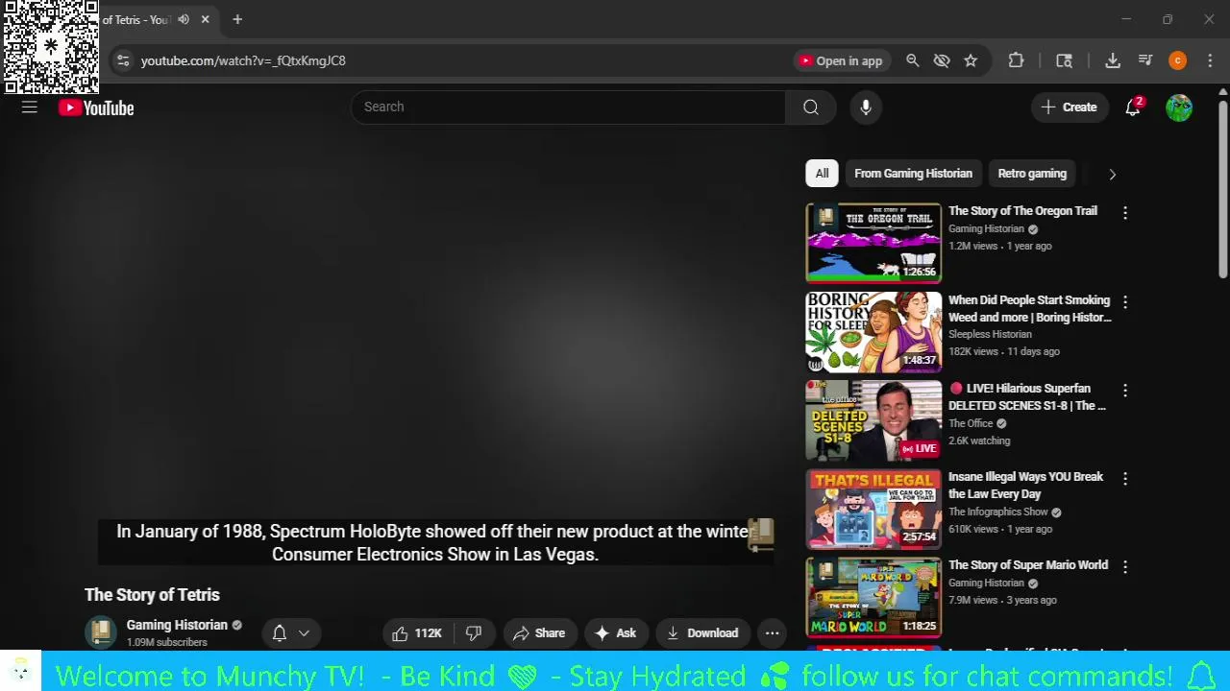The height and width of the screenshot is (691, 1230).
Task: Dislike the video
Action: (474, 633)
